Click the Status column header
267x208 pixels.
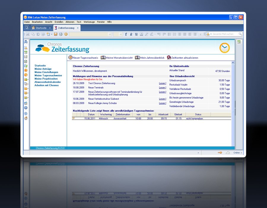pos(198,115)
